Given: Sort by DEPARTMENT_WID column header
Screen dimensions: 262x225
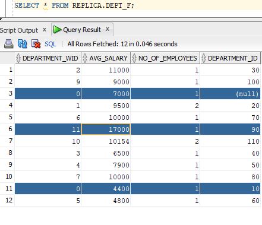Looking at the screenshot, I should point(48,58).
